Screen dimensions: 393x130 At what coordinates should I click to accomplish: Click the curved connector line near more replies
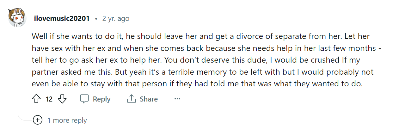tap(25, 118)
